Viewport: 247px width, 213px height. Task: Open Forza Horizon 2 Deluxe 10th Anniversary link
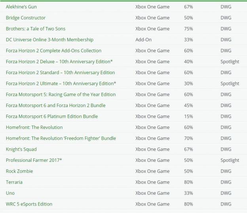[59, 61]
